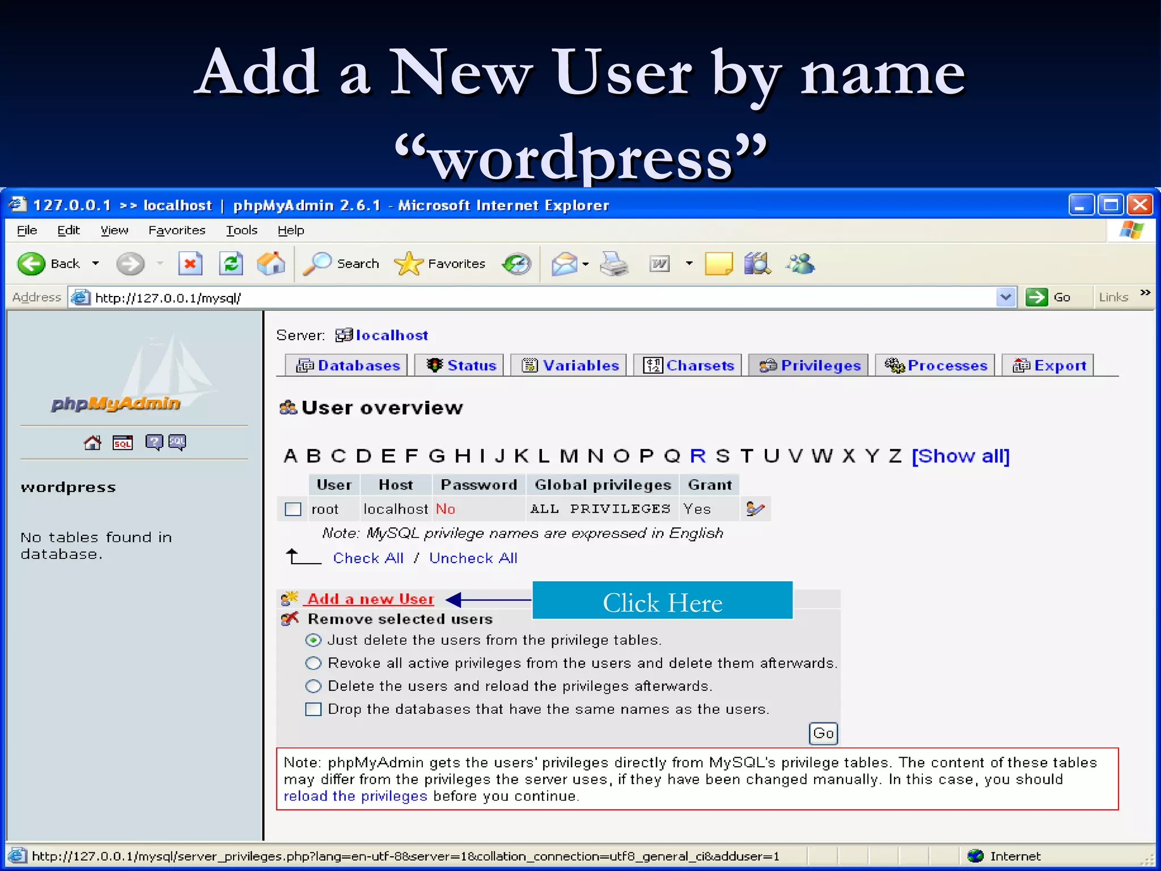
Task: Open the Tools menu
Action: coord(241,230)
